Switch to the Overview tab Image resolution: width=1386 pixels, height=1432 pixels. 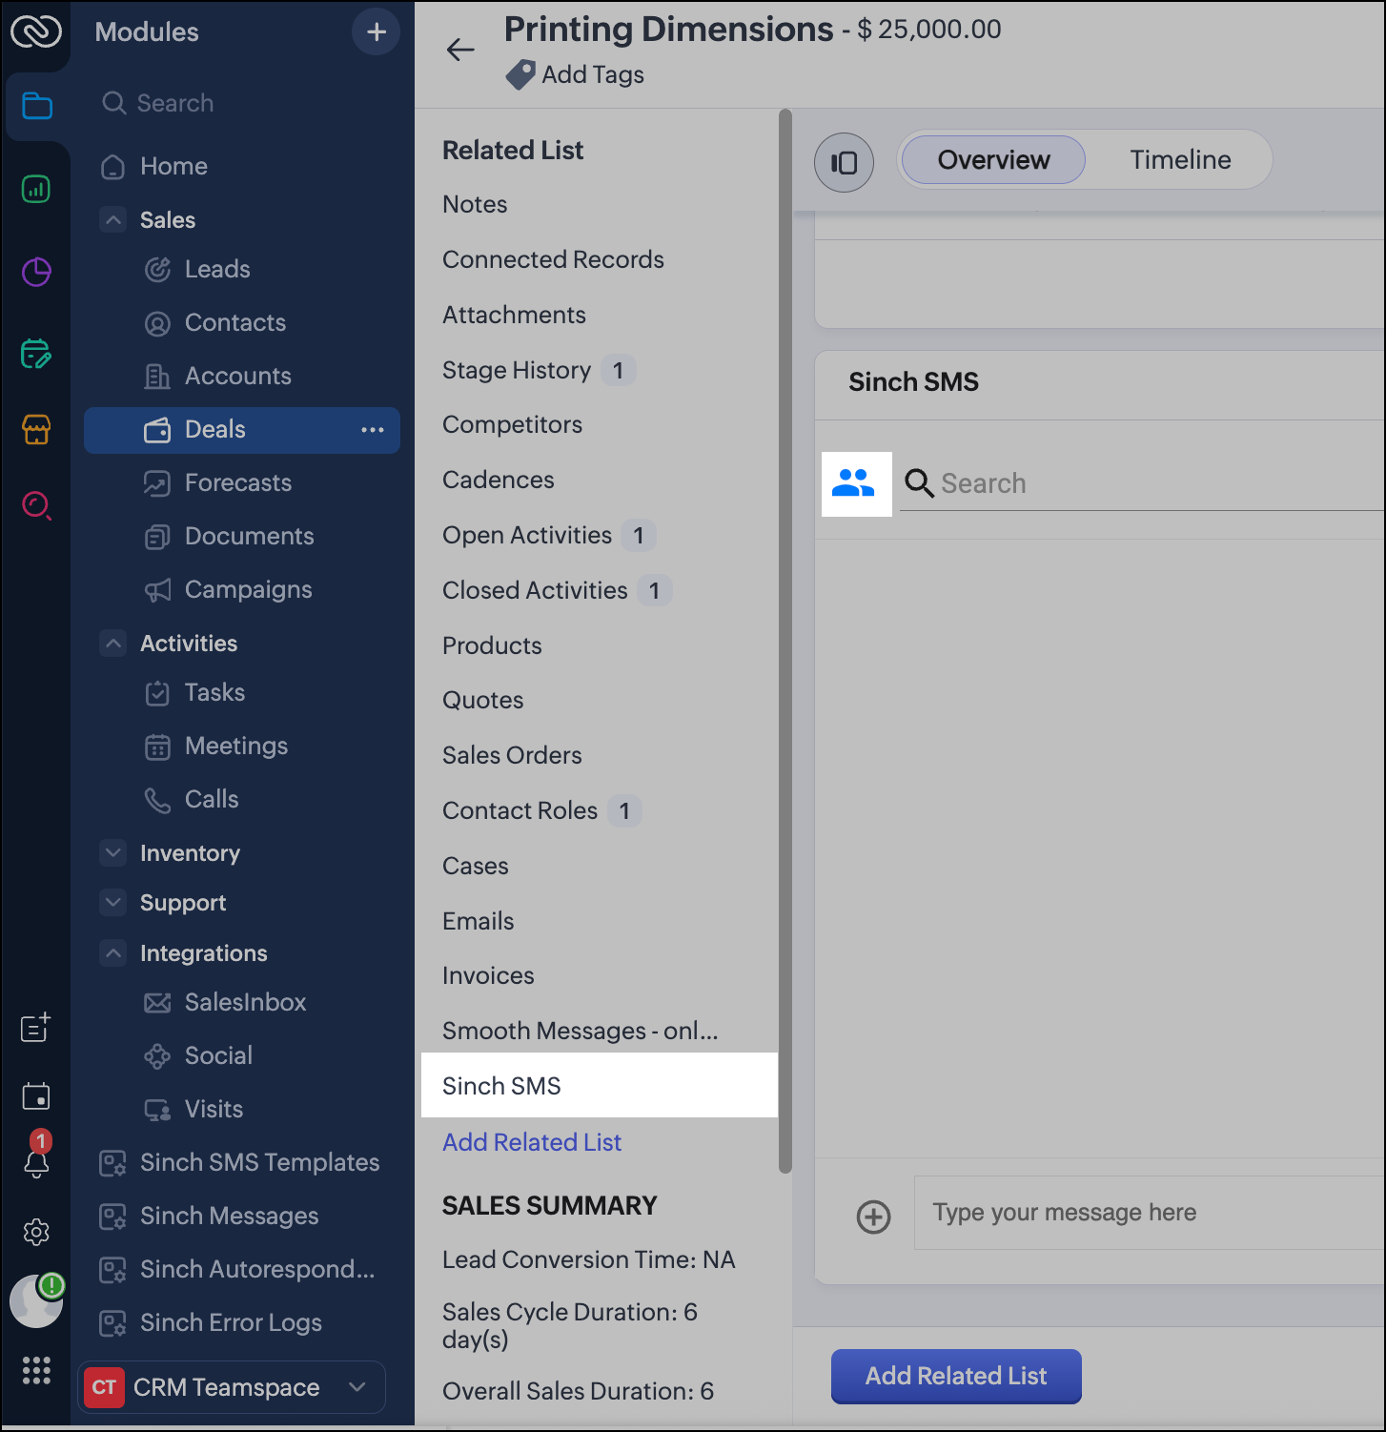[x=993, y=160]
